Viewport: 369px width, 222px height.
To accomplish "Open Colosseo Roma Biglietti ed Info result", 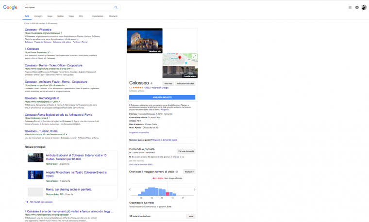I will (58, 115).
